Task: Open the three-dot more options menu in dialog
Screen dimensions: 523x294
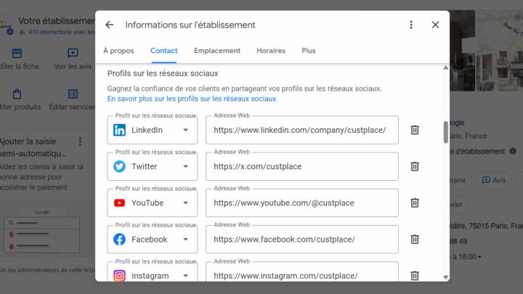Action: coord(411,25)
